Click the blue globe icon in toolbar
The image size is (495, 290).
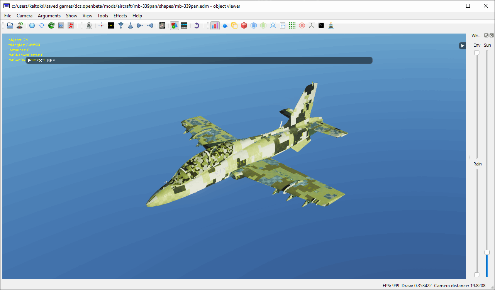click(32, 25)
